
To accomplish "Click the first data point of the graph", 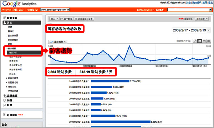I will (51, 57).
